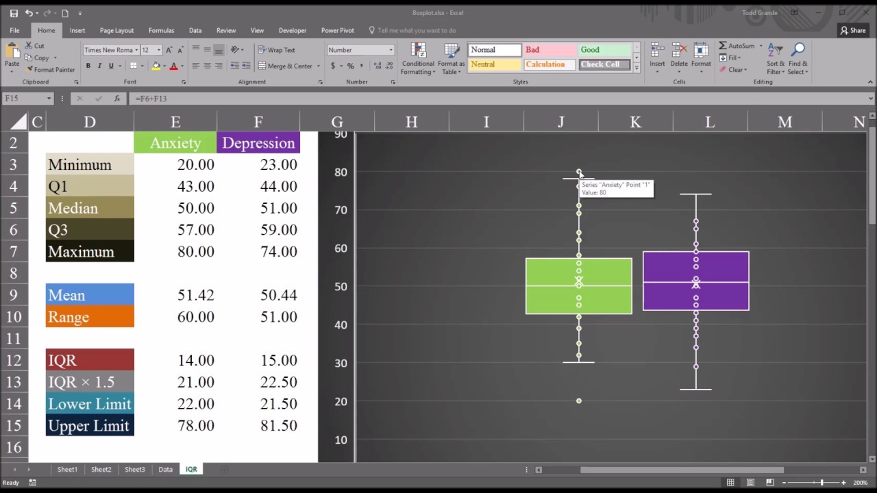Toggle bottom align in Alignment group

tap(219, 50)
